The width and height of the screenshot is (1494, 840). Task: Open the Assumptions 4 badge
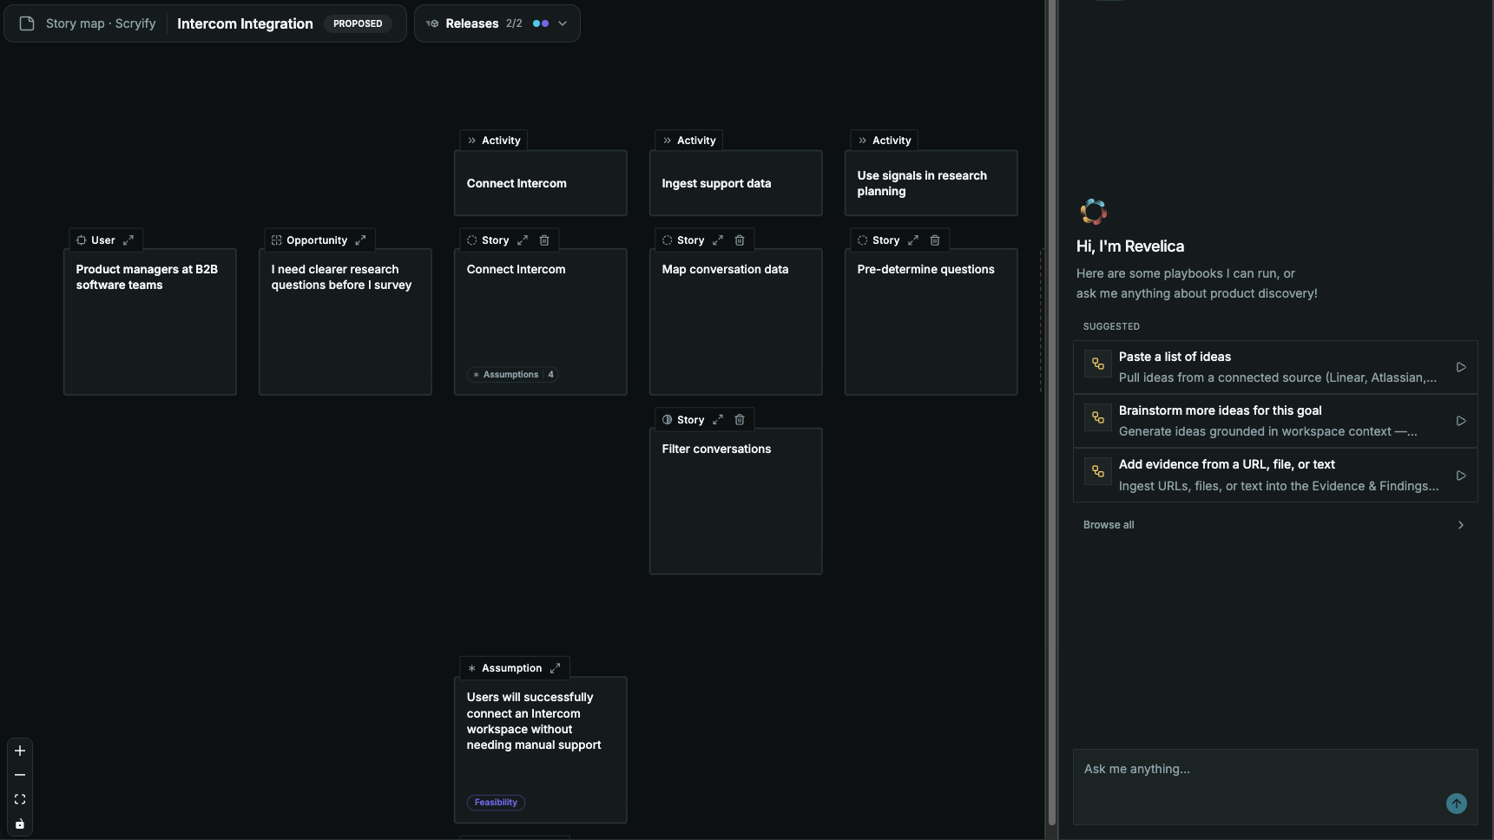coord(513,375)
